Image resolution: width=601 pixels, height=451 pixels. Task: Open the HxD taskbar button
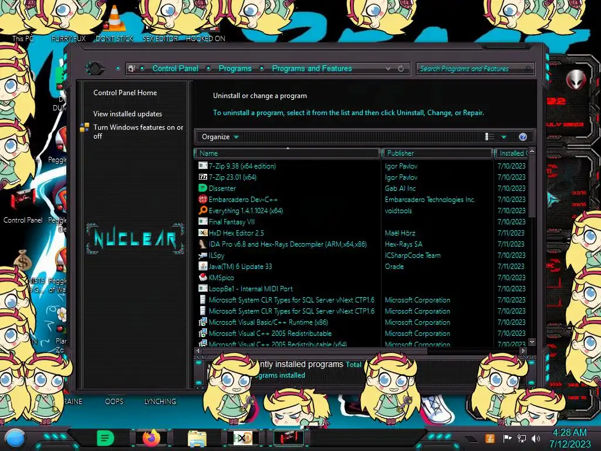[242, 438]
